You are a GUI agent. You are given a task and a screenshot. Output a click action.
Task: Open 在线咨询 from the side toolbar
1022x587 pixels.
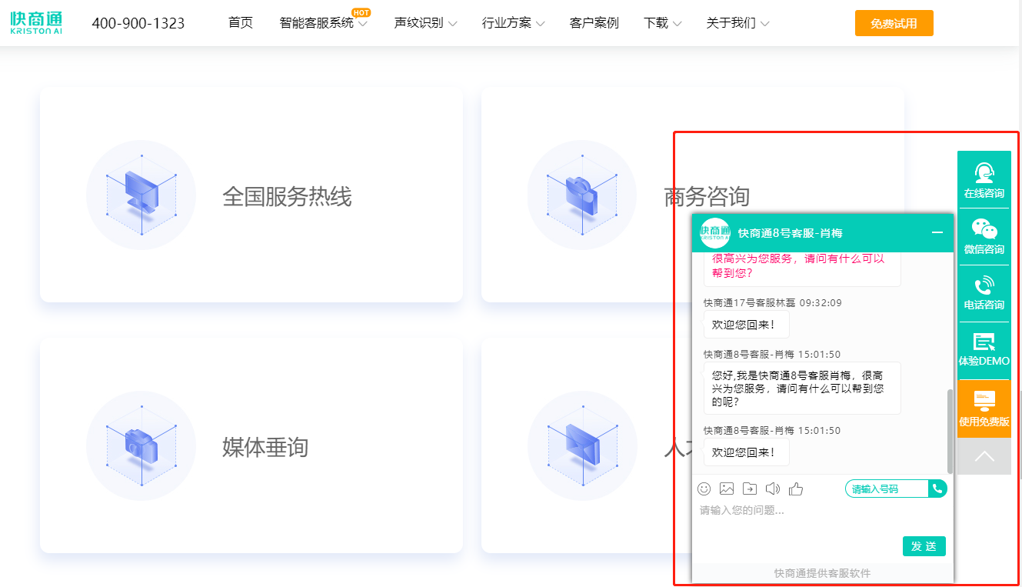coord(984,181)
